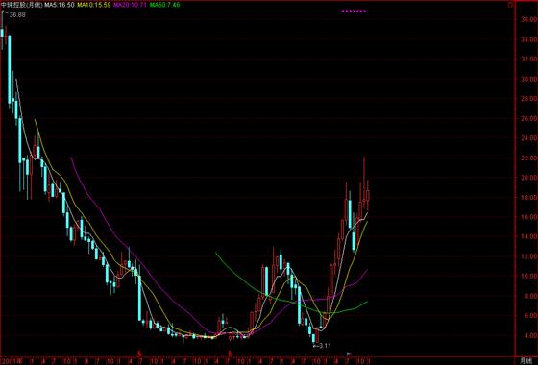Image resolution: width=538 pixels, height=365 pixels.
Task: Select the MA5 16.50 indicator label
Action: click(60, 5)
